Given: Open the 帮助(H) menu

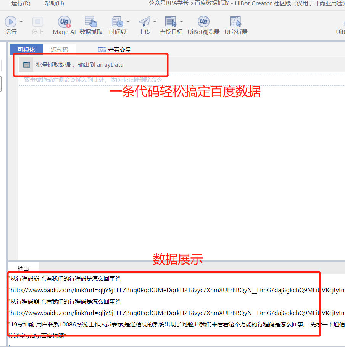Looking at the screenshot, I should coord(54,3).
